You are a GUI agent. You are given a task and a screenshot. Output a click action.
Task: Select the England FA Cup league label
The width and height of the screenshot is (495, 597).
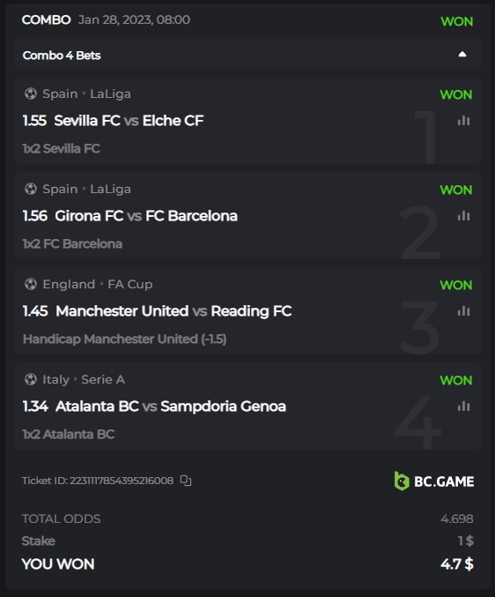click(98, 284)
